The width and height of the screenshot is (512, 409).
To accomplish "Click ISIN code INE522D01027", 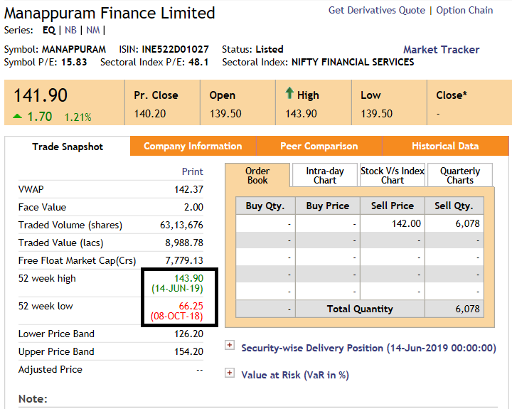I will (x=176, y=49).
